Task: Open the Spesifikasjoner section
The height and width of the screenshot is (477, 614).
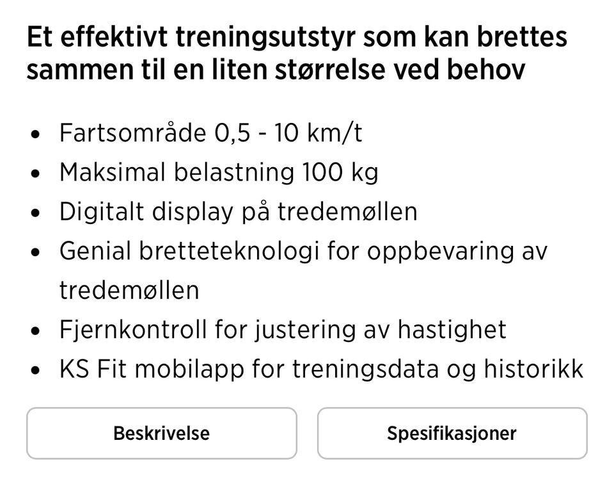Action: coord(452,433)
